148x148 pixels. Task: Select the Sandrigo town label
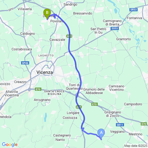(70, 4)
